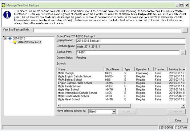Click the Year End Backup Path field
This screenshot has width=190, height=131.
coord(107,30)
